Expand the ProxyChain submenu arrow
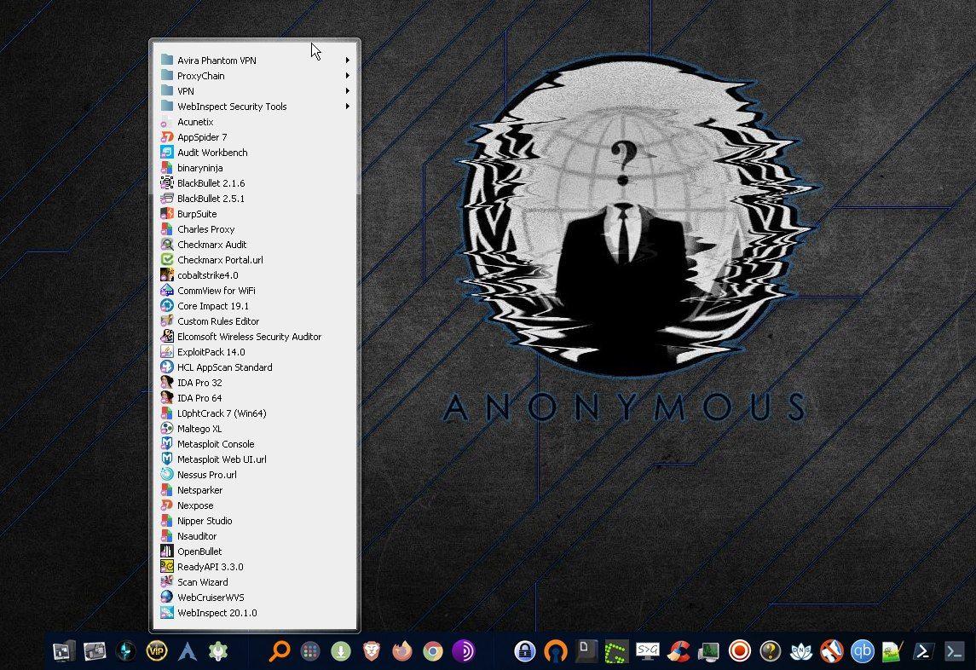Screen dimensions: 976x670 [x=347, y=75]
